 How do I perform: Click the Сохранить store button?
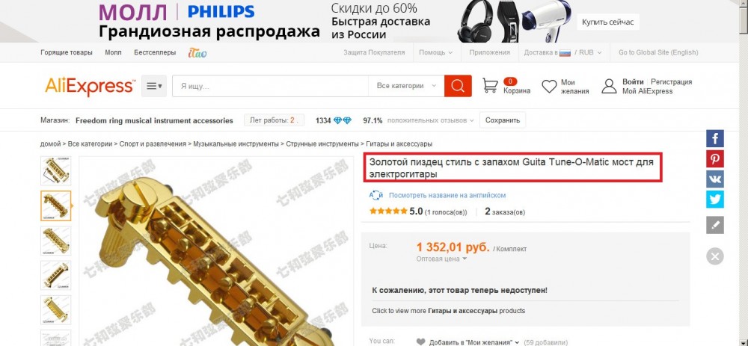point(503,120)
